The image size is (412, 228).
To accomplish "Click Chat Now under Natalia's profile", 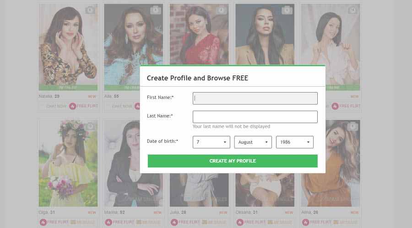I will coord(56,106).
